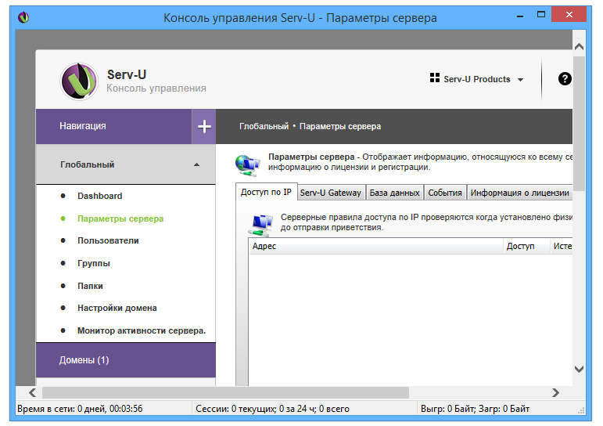The width and height of the screenshot is (603, 426).
Task: Minimize the Serv-U console window
Action: (520, 15)
